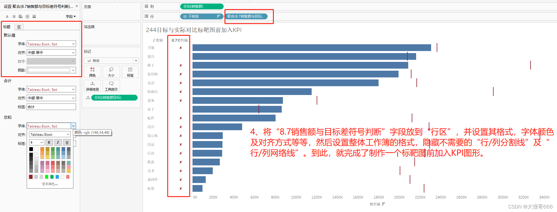557x212 pixels.
Task: Open the shading paint bucket section
Action: click(x=21, y=17)
